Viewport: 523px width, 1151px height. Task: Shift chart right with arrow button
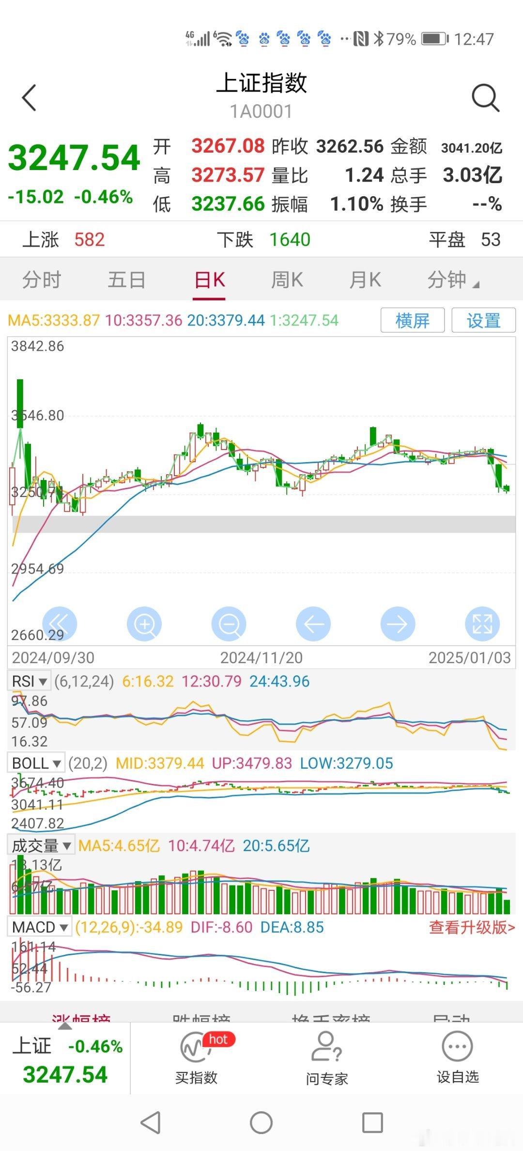[x=398, y=624]
